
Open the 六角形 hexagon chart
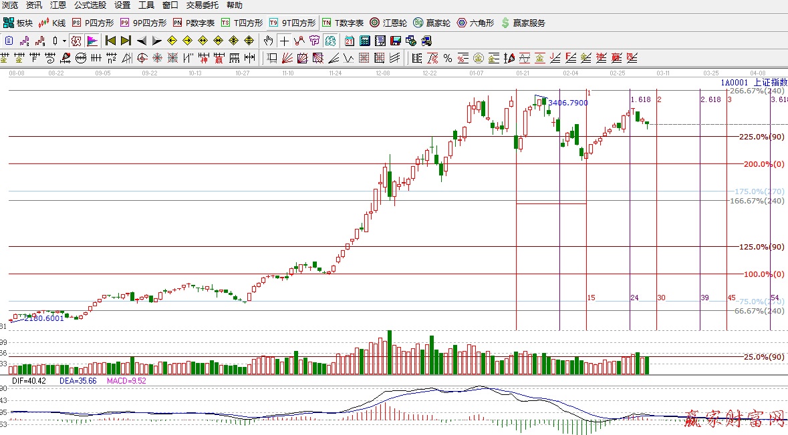pyautogui.click(x=475, y=23)
